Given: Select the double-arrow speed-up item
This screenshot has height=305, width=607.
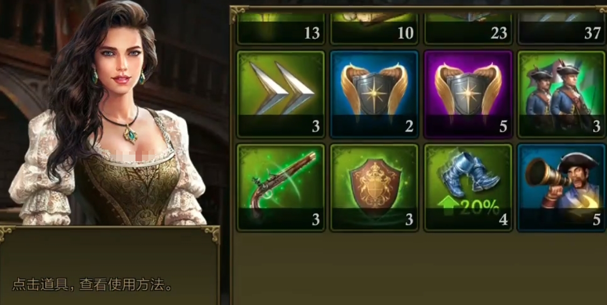Looking at the screenshot, I should tap(281, 94).
